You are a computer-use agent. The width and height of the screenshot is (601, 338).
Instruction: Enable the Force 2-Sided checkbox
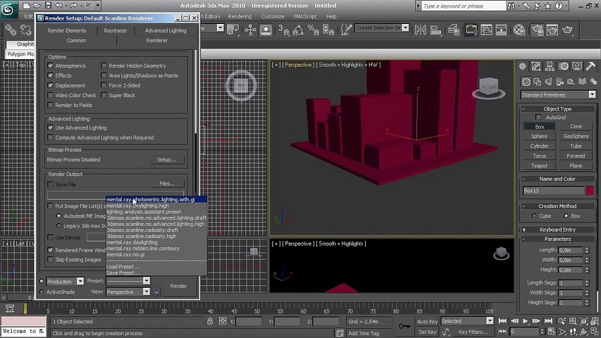pos(104,85)
